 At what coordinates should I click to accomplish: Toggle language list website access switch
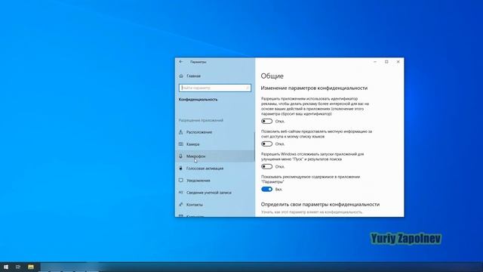pos(266,144)
